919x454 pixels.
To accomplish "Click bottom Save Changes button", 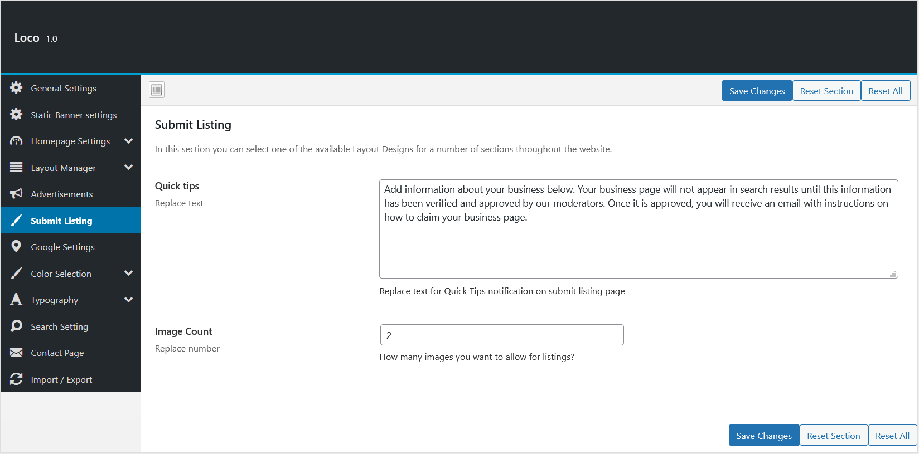I will click(764, 436).
